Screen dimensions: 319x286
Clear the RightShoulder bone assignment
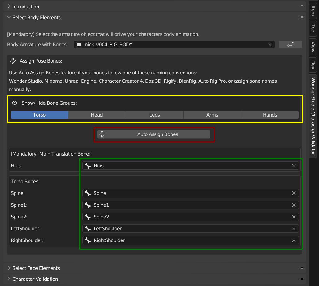click(294, 240)
